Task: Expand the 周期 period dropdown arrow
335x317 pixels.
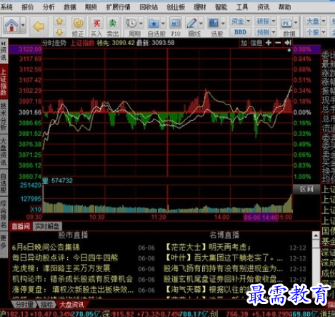Action: 141,24
